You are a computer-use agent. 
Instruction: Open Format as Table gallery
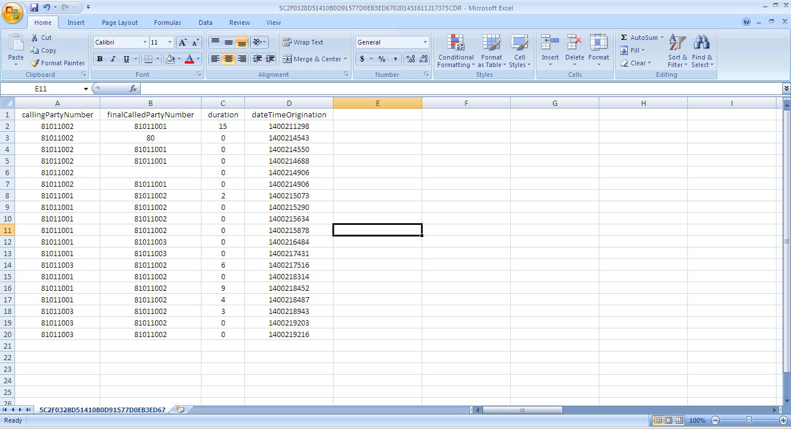pyautogui.click(x=492, y=51)
